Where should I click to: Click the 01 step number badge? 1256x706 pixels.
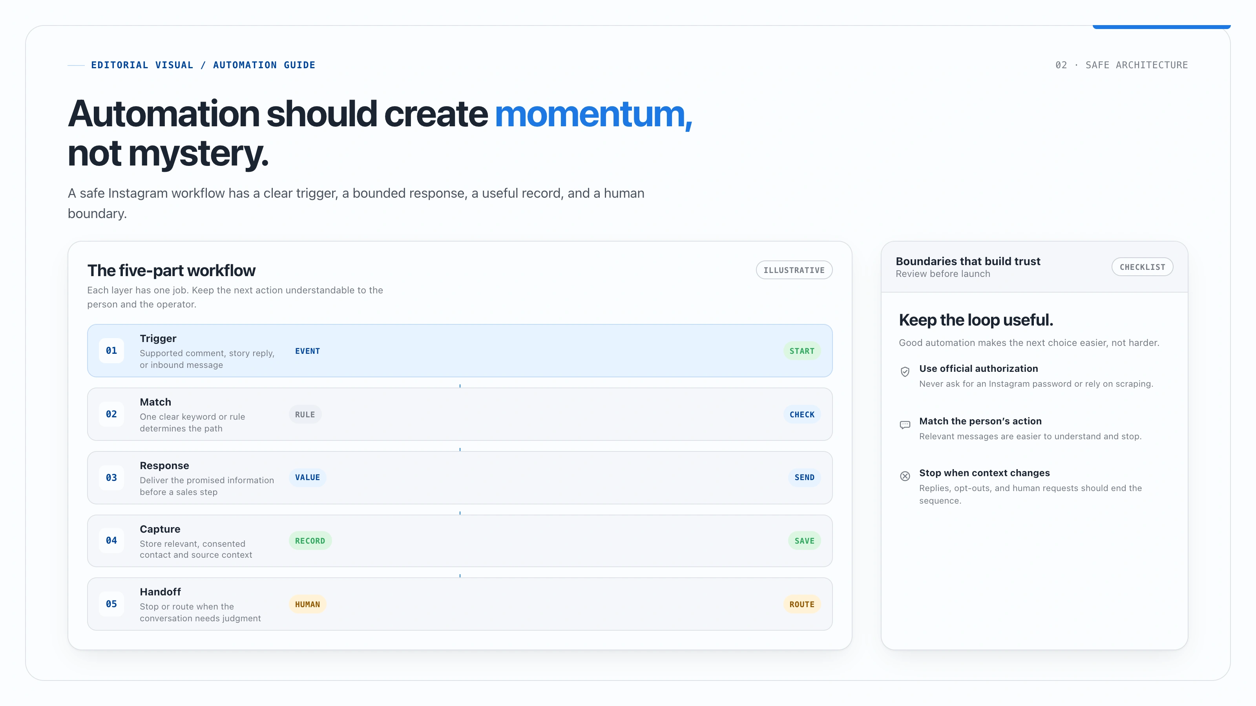pyautogui.click(x=111, y=350)
